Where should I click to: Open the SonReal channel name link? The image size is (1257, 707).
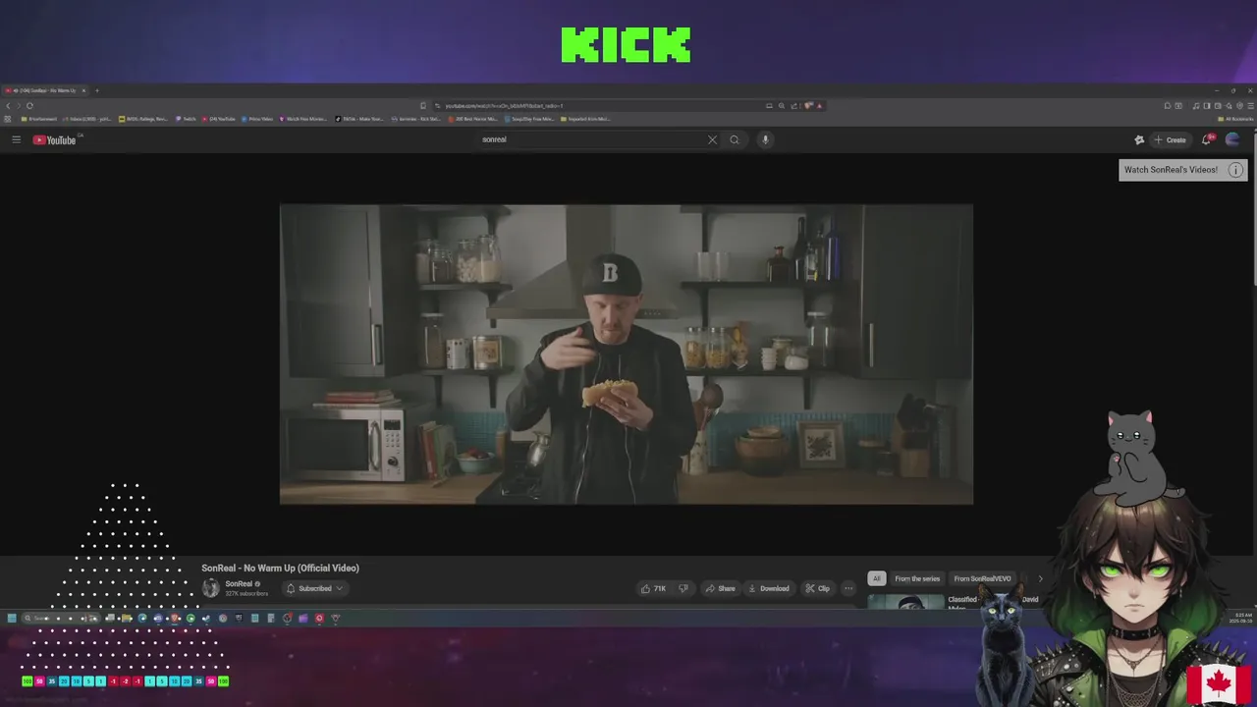239,584
